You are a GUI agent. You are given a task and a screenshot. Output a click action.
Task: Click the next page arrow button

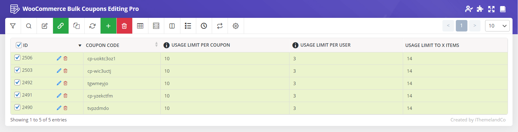(475, 26)
